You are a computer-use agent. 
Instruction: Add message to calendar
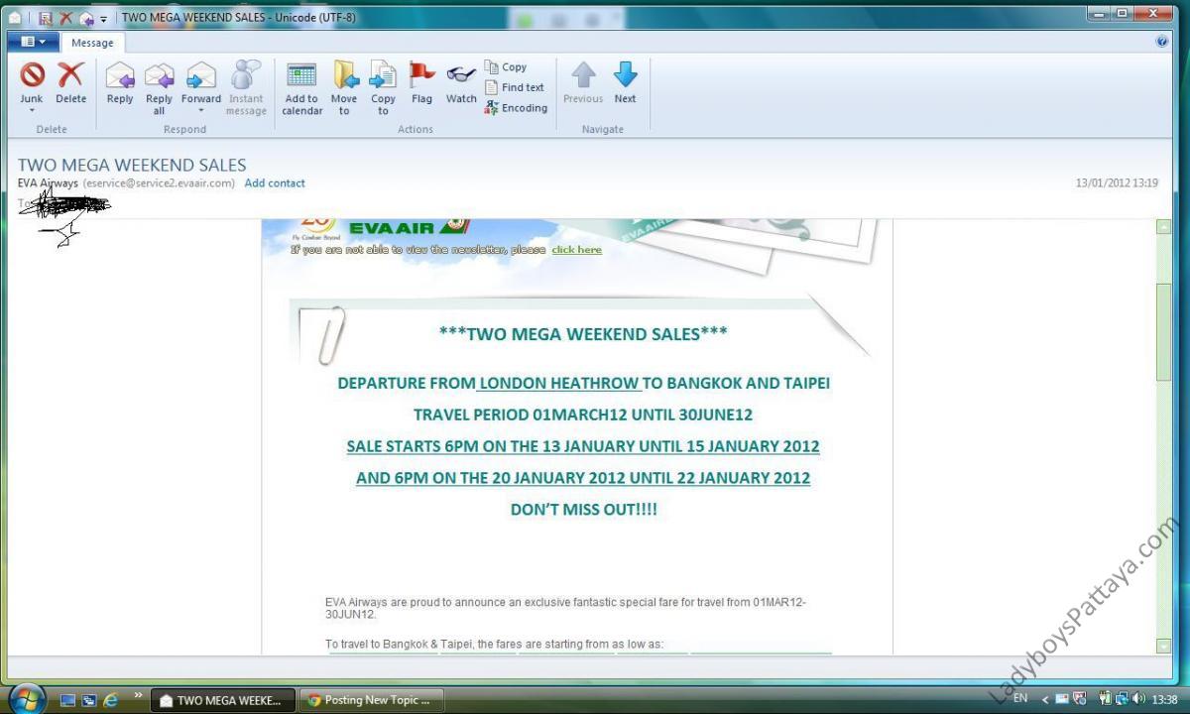[x=301, y=87]
